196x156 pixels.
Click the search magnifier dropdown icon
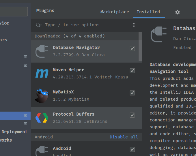pos(39,25)
